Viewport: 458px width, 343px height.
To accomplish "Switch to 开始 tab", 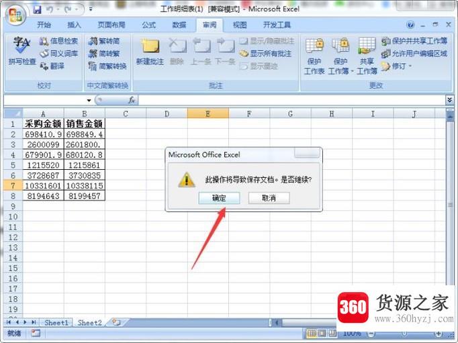I will coord(44,25).
